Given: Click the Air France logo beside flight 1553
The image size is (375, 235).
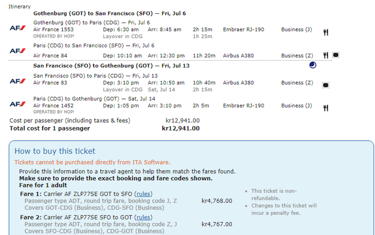Looking at the screenshot, I should [x=17, y=28].
